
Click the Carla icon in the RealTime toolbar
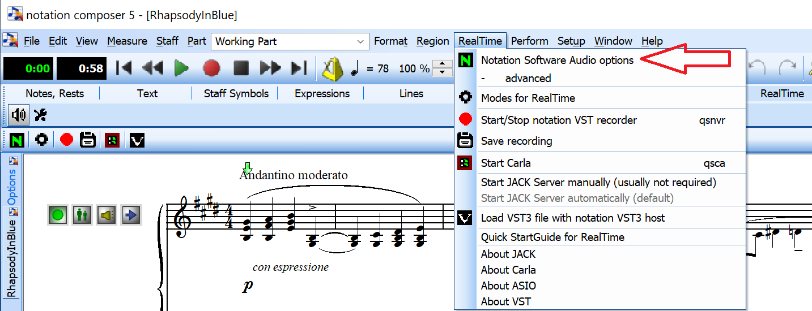coord(112,140)
